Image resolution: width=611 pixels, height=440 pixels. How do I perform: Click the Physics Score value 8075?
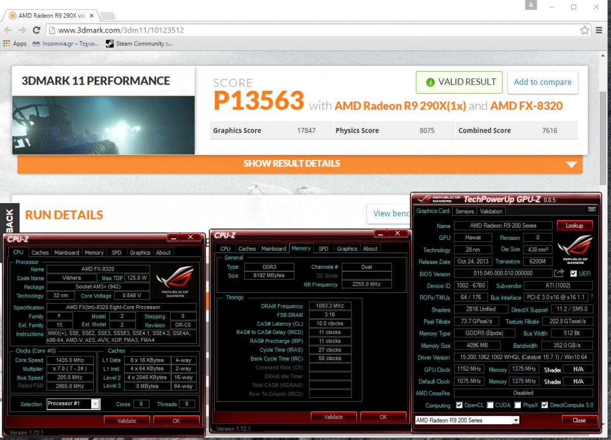tap(427, 130)
